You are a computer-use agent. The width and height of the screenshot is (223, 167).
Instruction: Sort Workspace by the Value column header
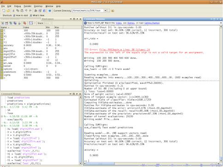(34, 27)
